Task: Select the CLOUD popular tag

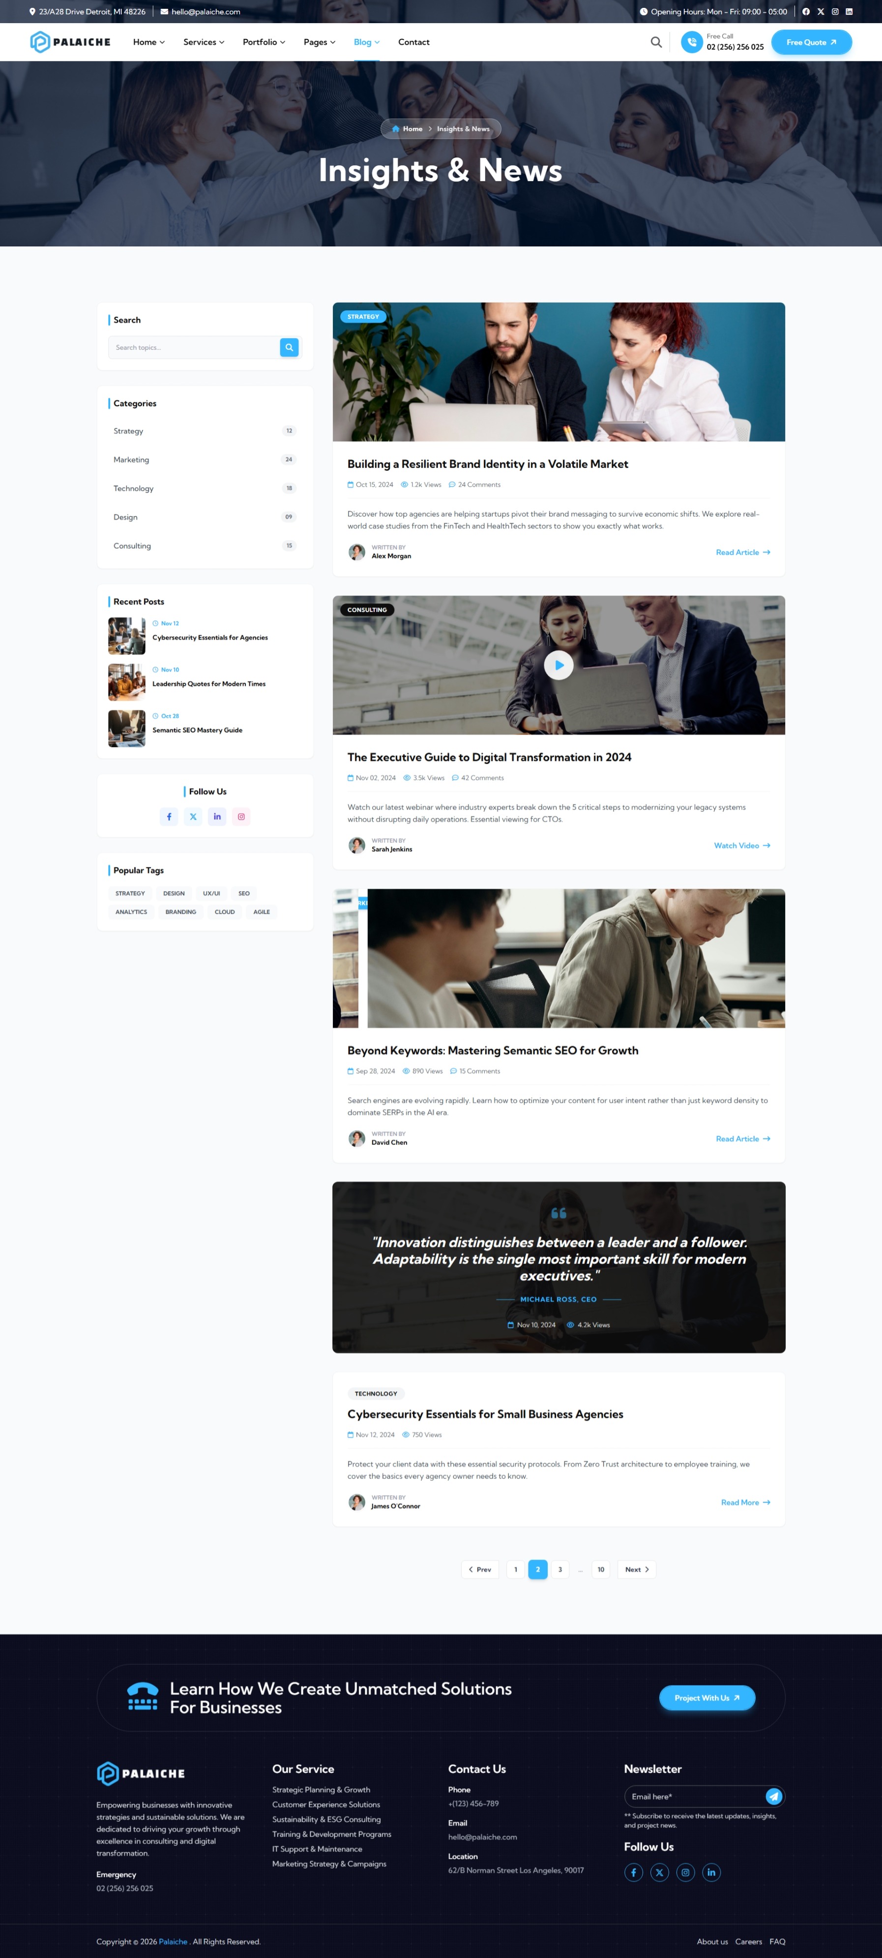Action: tap(225, 911)
